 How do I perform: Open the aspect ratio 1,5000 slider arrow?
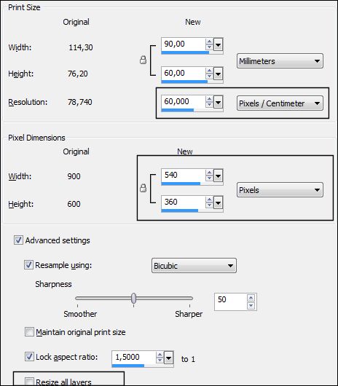click(x=168, y=358)
